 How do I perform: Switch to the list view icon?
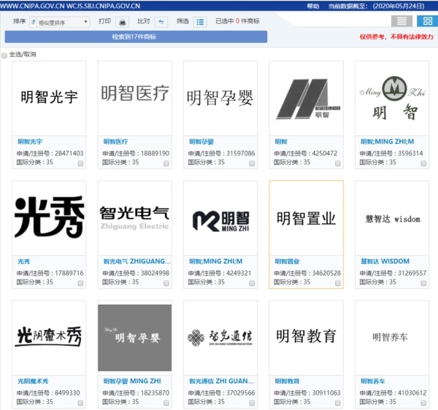click(x=401, y=21)
